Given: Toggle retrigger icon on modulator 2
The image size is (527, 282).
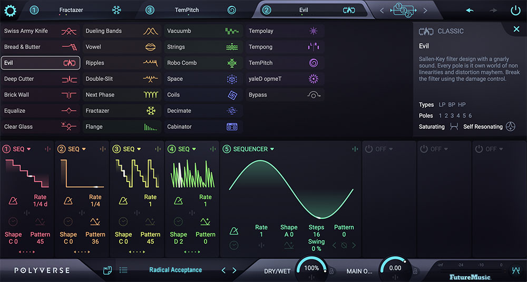Looking at the screenshot, I should (x=95, y=221).
